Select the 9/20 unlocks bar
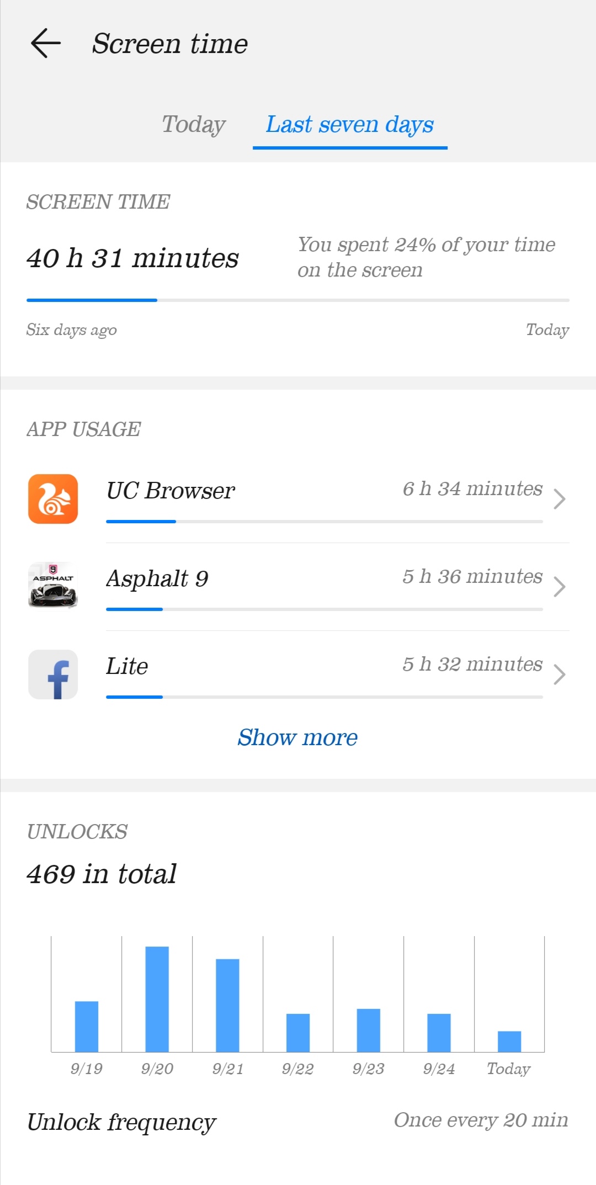This screenshot has width=596, height=1185. pyautogui.click(x=157, y=999)
